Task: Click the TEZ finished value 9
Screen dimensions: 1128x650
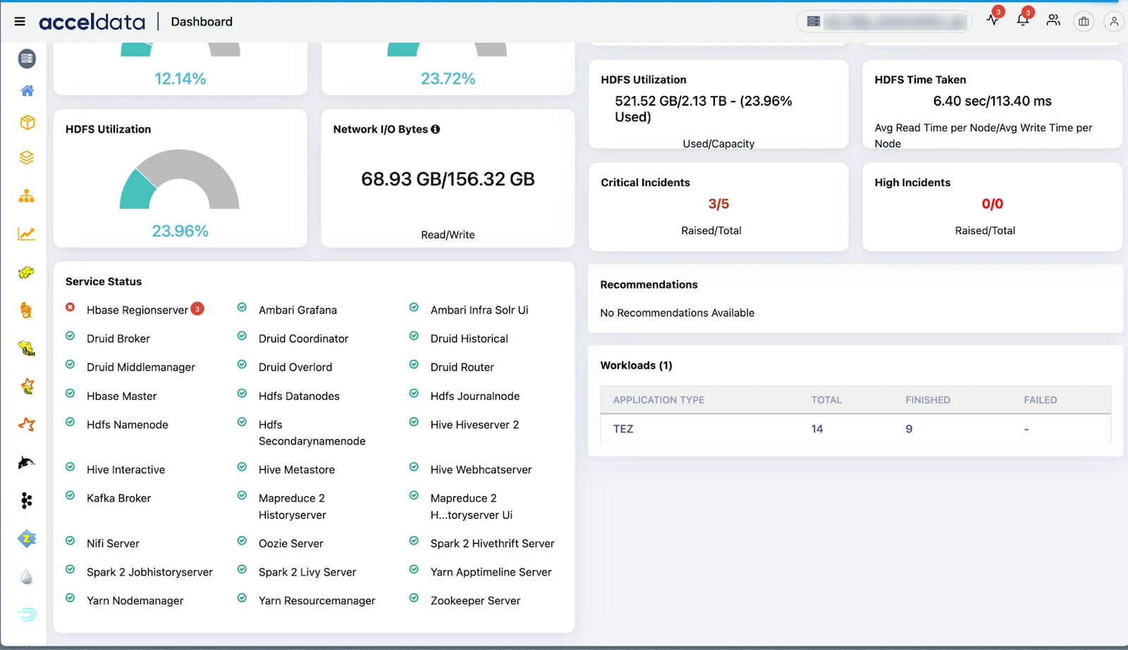Action: coord(909,429)
